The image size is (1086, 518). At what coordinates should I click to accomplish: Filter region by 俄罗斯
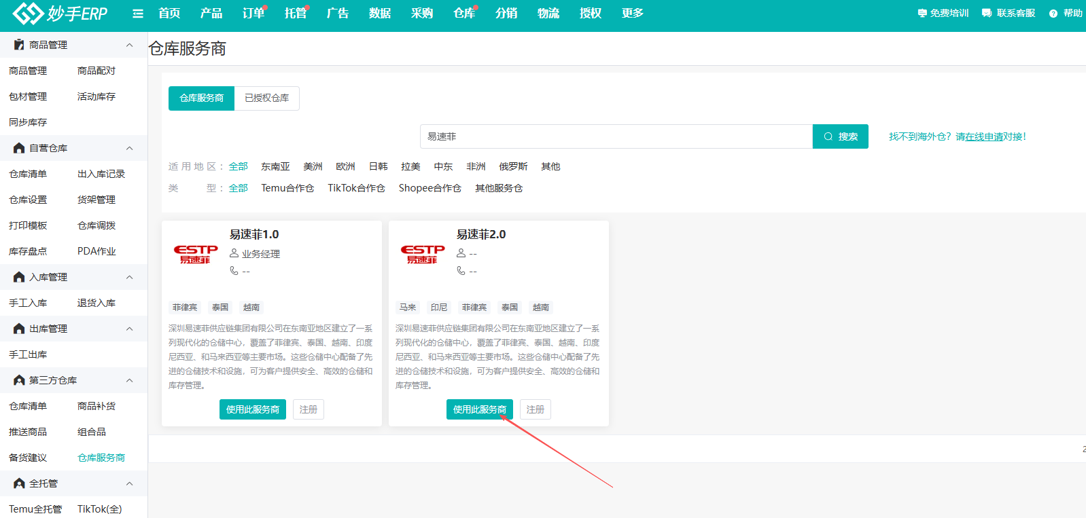513,166
